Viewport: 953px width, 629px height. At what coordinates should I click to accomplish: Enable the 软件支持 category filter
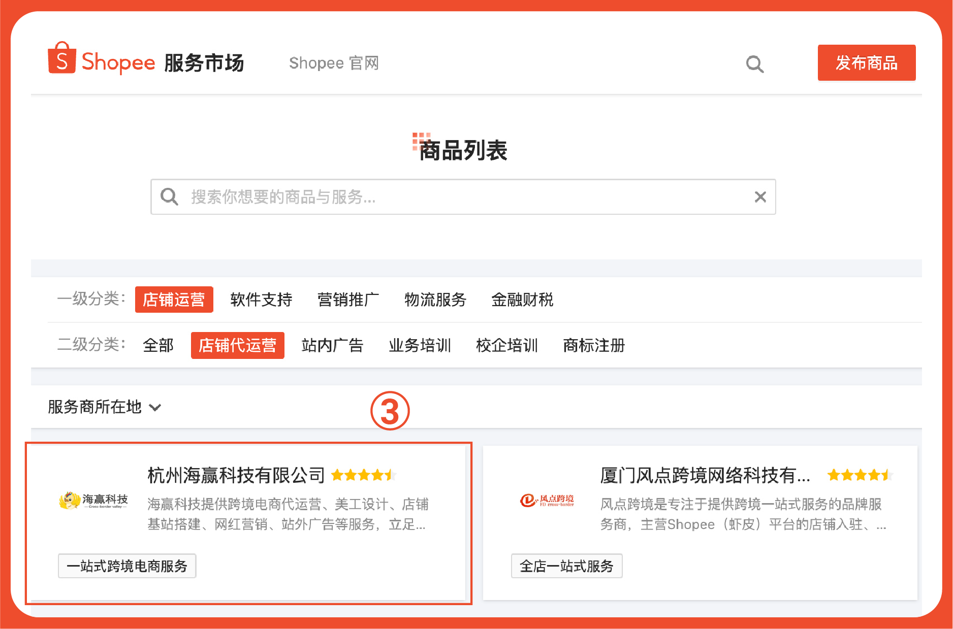click(261, 300)
